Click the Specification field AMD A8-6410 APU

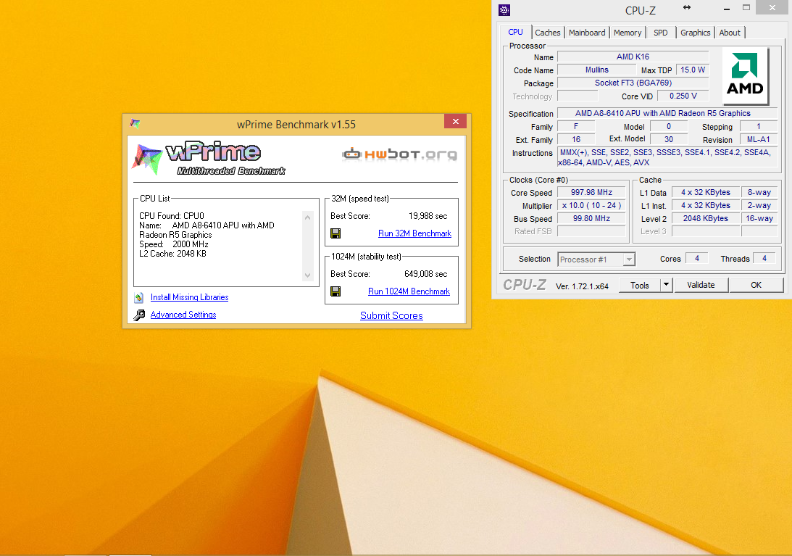click(x=667, y=114)
